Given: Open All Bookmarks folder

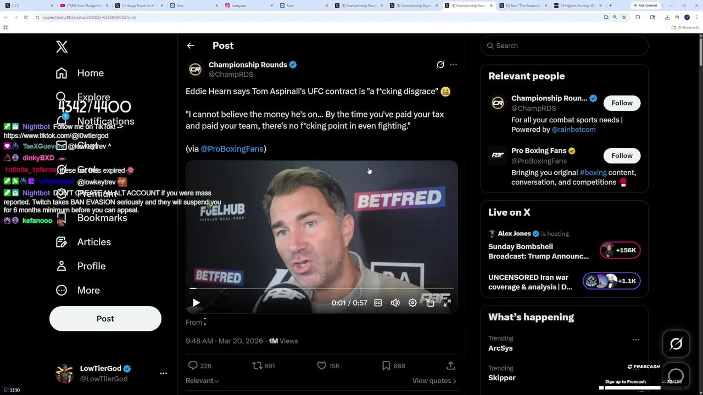Looking at the screenshot, I should point(686,27).
